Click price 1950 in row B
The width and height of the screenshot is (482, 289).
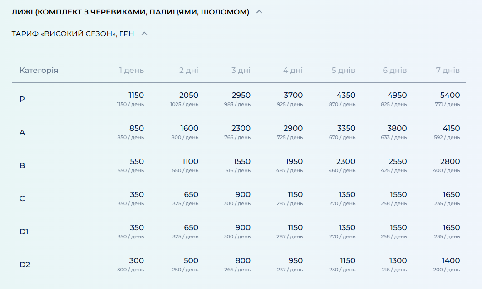294,161
